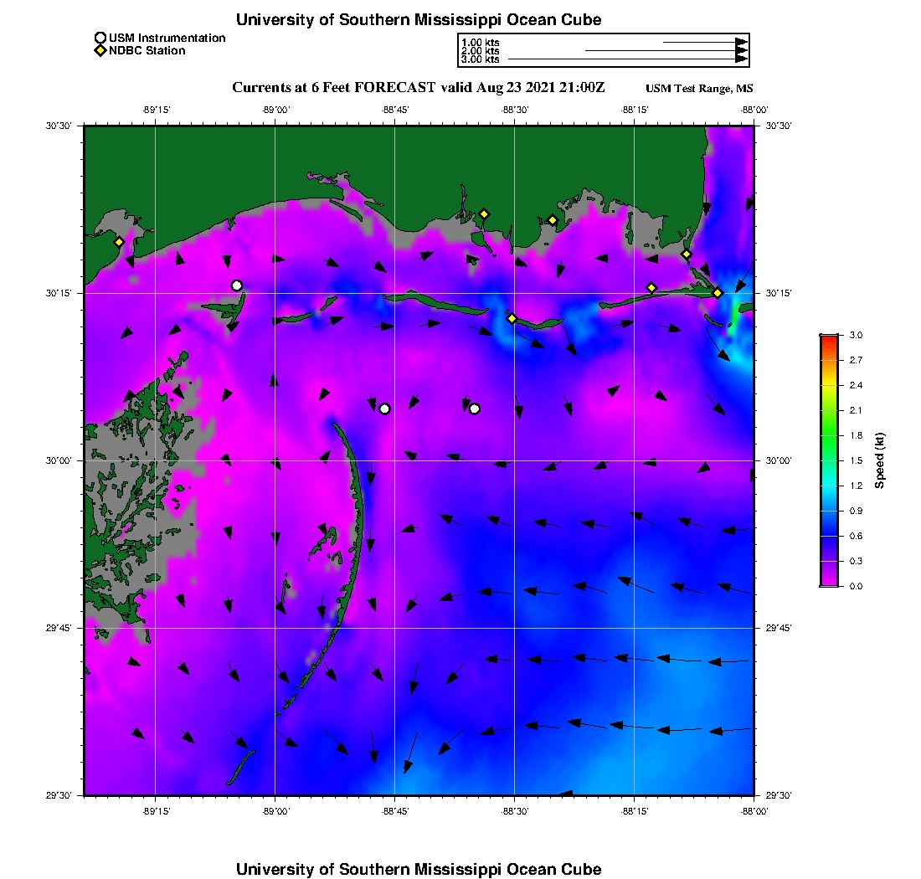Image resolution: width=921 pixels, height=879 pixels.
Task: Click the magenta bottom of the speed color bar
Action: [829, 583]
